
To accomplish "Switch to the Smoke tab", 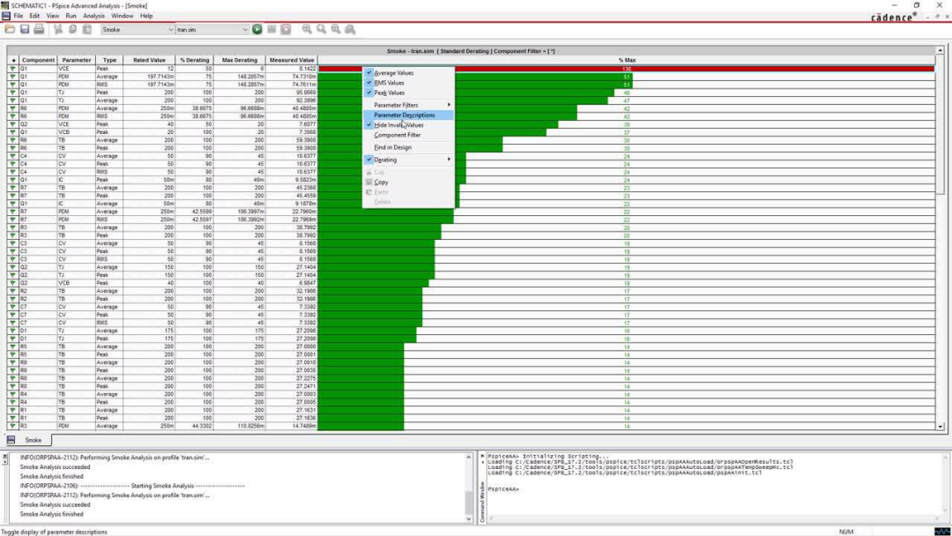I will [33, 440].
